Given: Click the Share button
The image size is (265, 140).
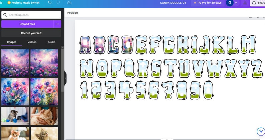Looking at the screenshot, I should 258,3.
